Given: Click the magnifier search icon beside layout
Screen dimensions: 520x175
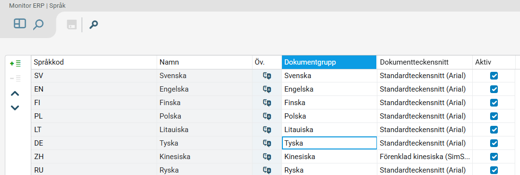Looking at the screenshot, I should click(x=38, y=25).
